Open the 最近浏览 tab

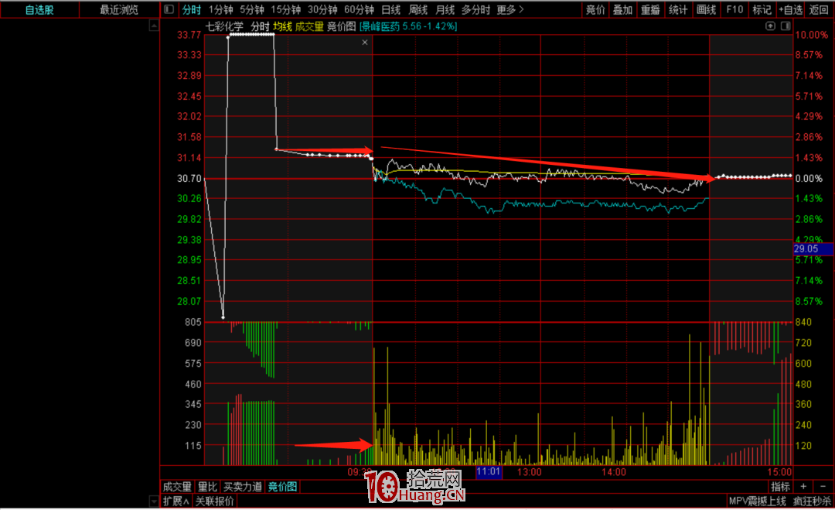tap(119, 9)
